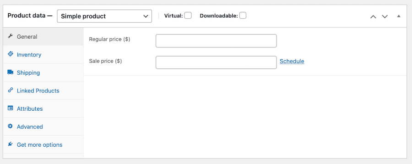412x164 pixels.
Task: Click the Inventory tag icon
Action: [x=10, y=54]
